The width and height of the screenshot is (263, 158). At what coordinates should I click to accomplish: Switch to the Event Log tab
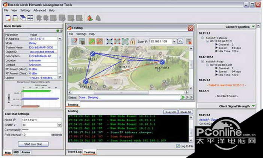tap(74, 152)
